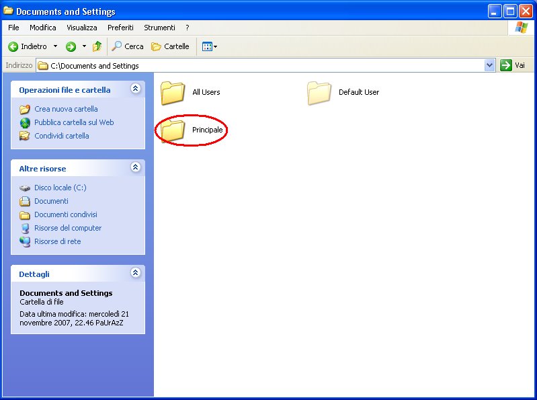
Task: Click the Dettagli header text
Action: coord(34,274)
